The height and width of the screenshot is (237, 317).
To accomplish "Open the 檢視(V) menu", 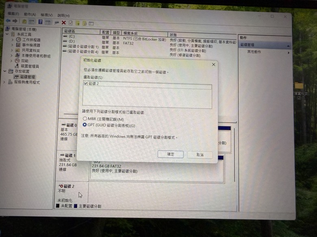I will [46, 15].
